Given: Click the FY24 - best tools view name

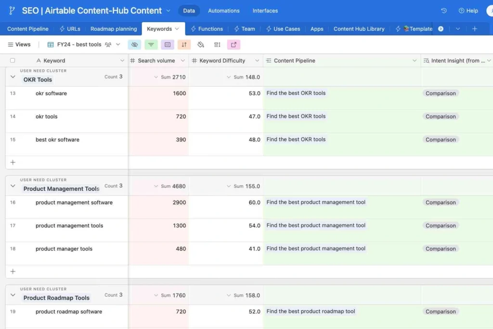Looking at the screenshot, I should coord(79,45).
